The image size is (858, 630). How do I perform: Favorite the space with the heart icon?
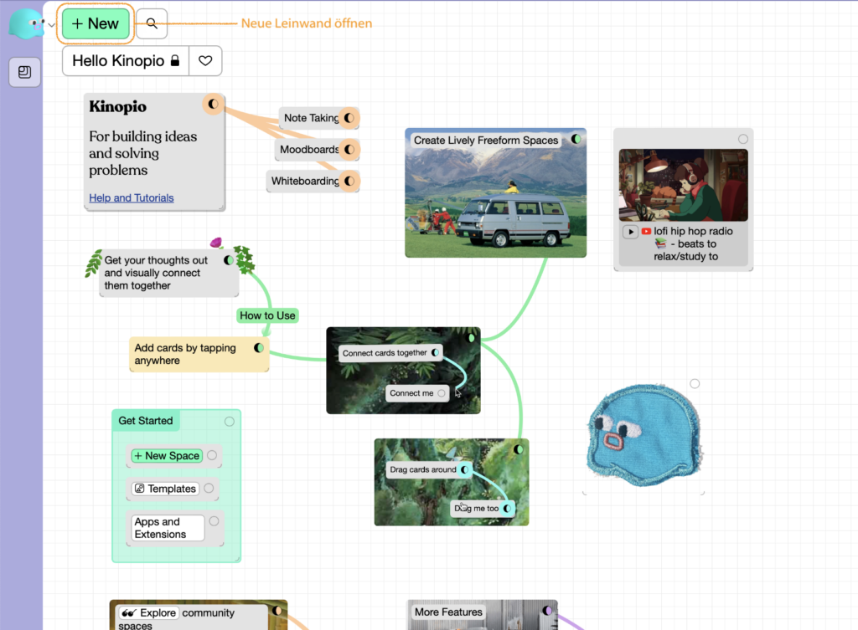205,61
